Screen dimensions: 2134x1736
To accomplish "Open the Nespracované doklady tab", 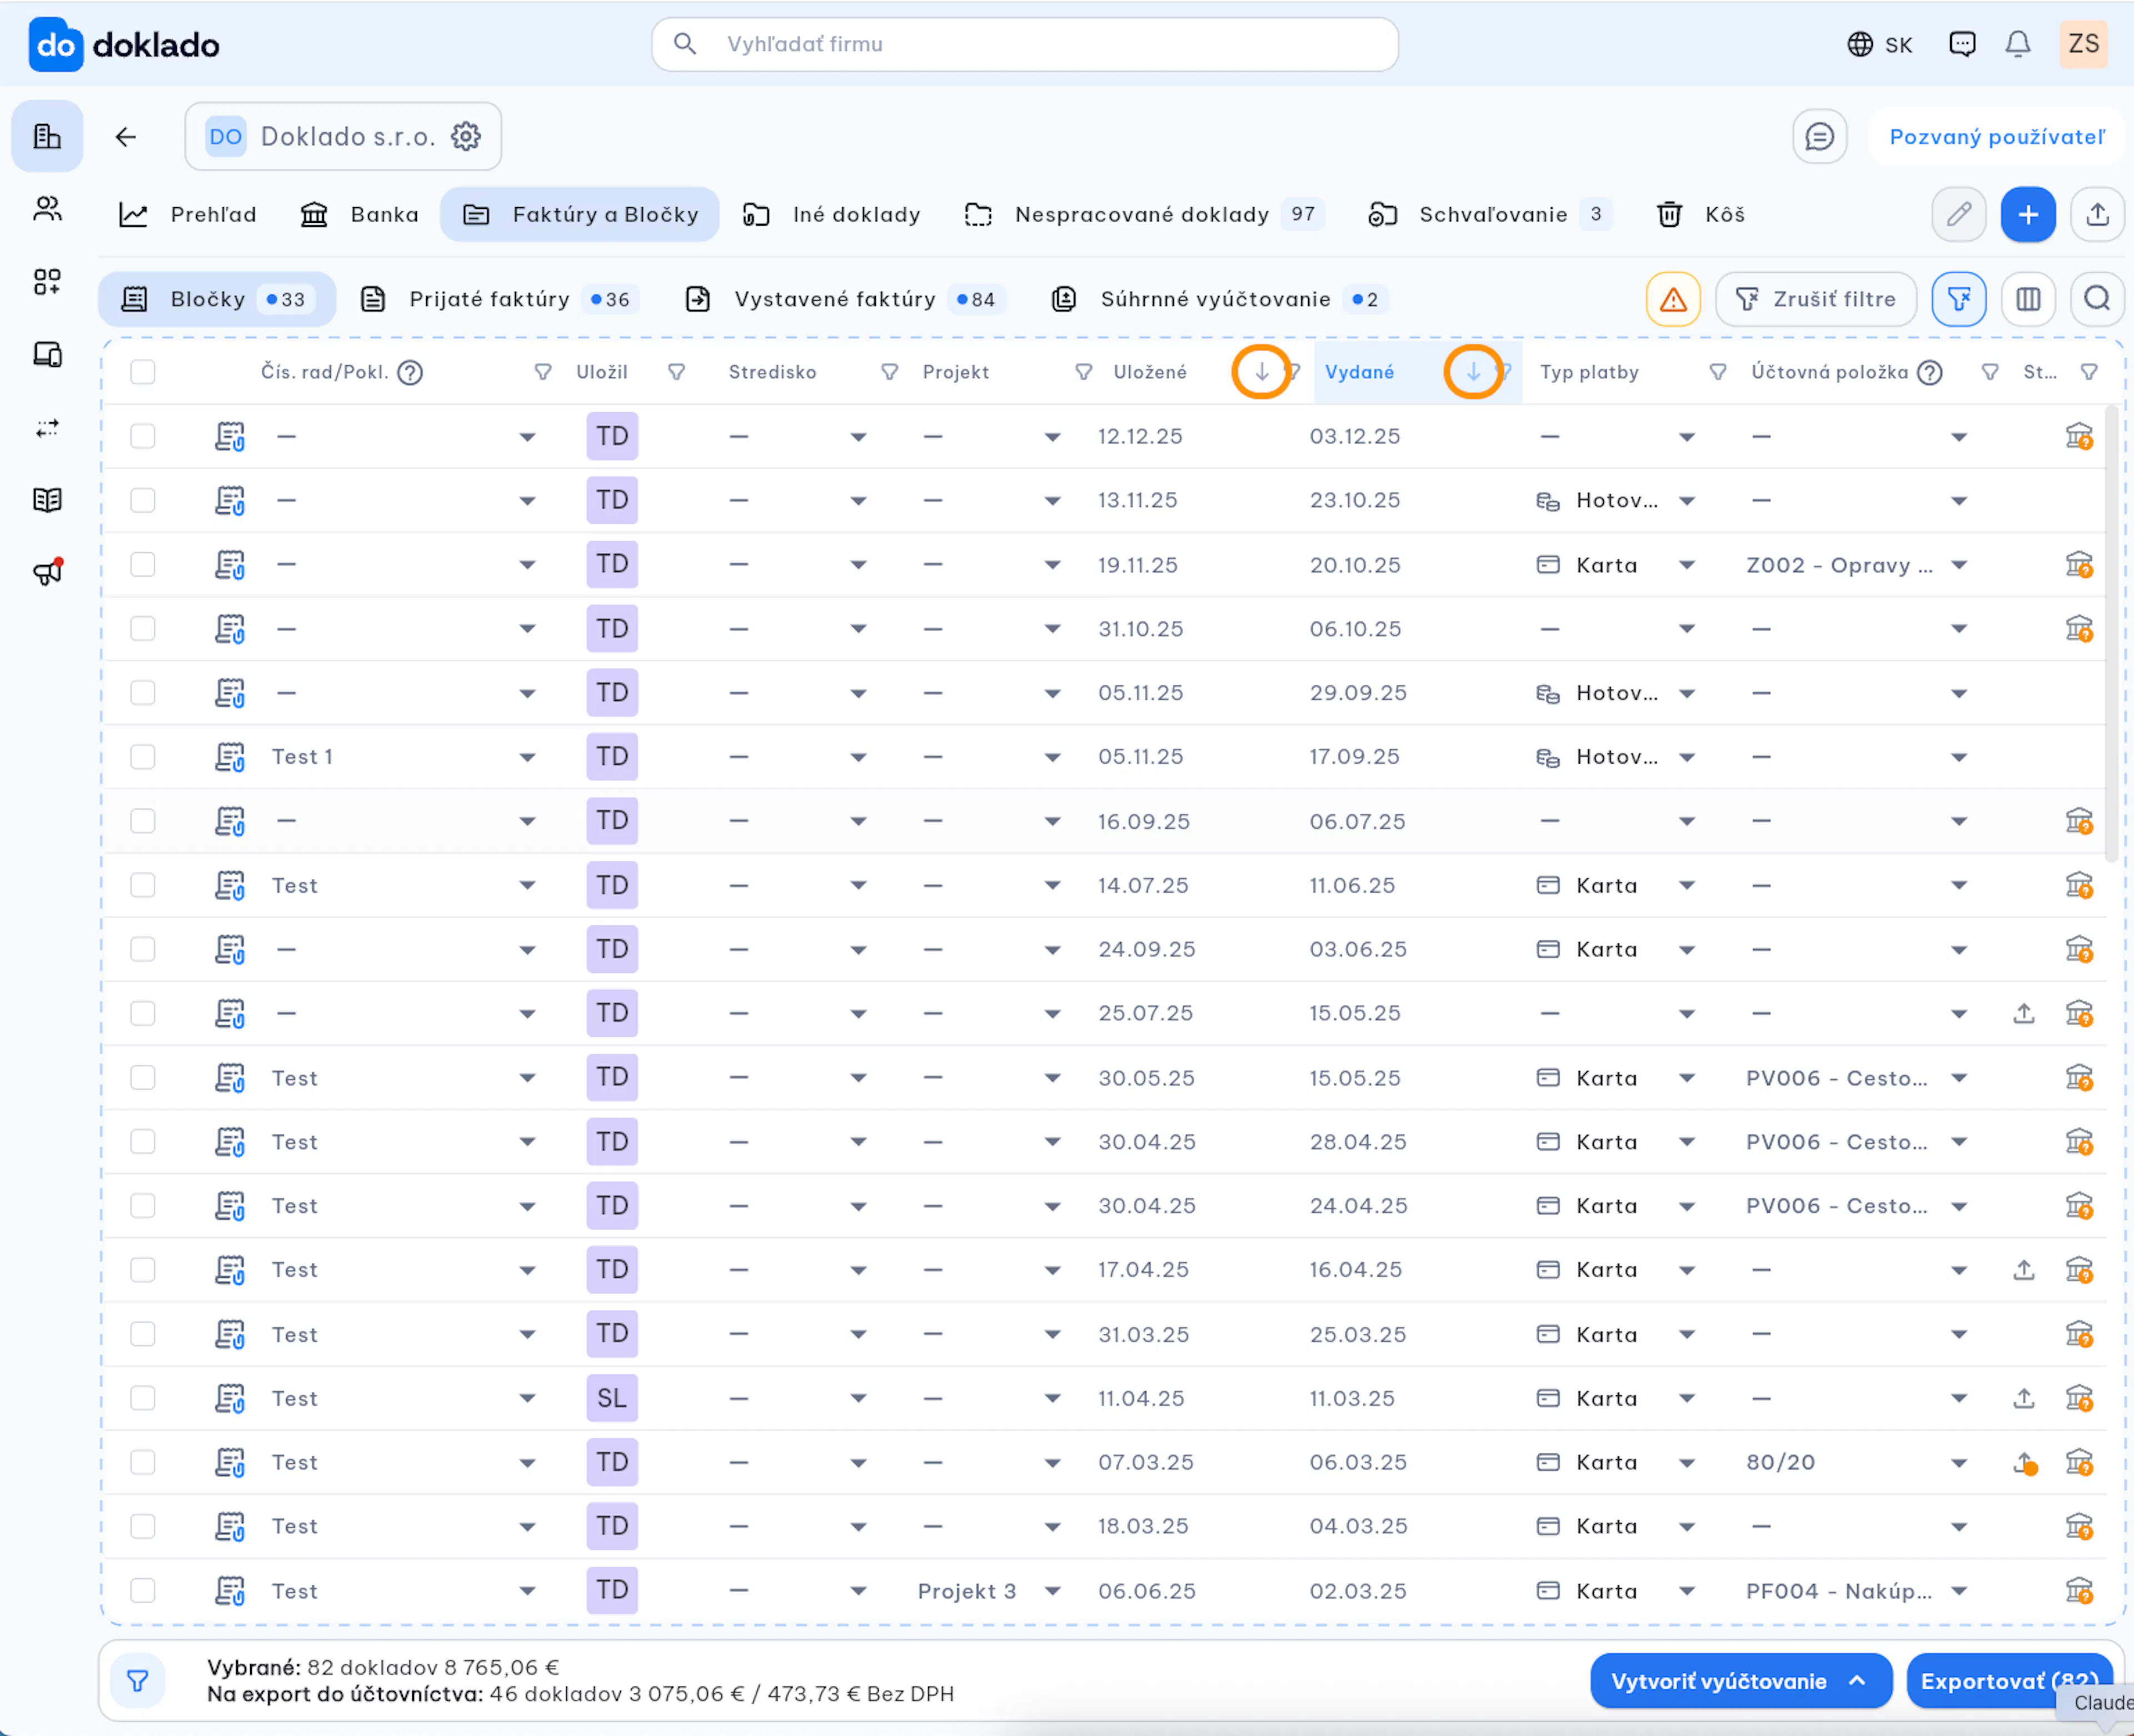I will coord(1144,214).
